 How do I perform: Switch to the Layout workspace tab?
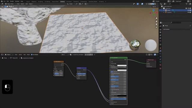click(28, 1)
